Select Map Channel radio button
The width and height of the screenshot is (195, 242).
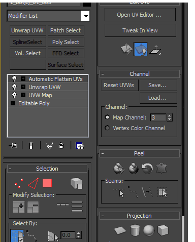pos(107,117)
